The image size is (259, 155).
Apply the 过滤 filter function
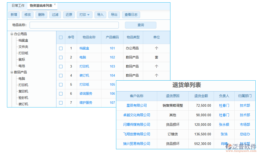pos(55,15)
